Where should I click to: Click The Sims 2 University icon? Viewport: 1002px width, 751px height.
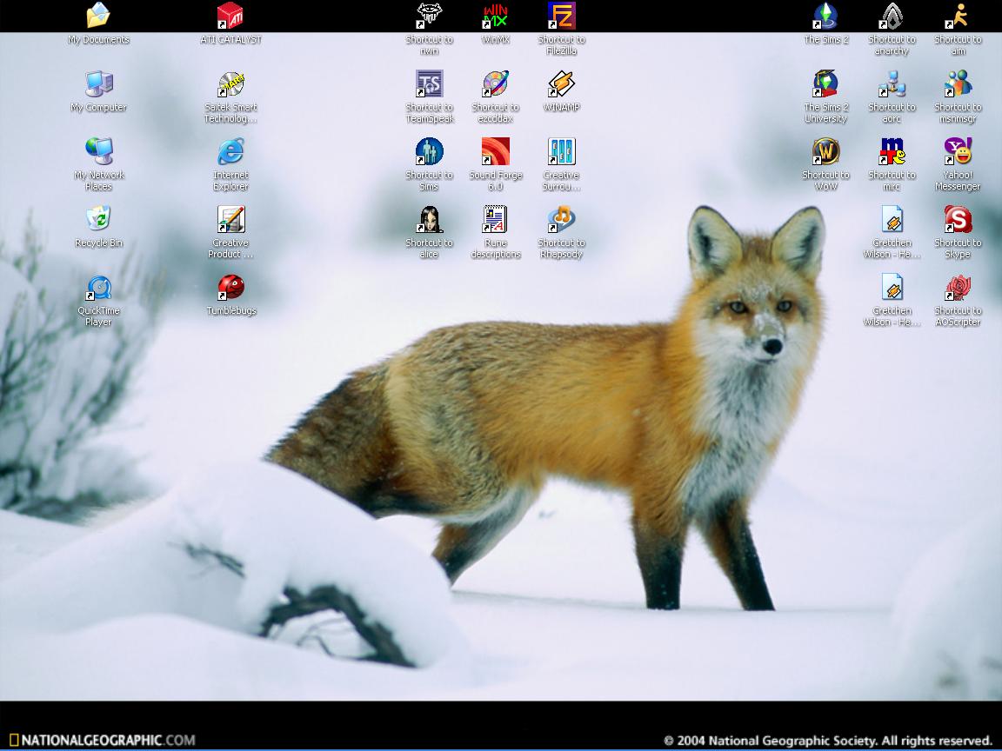[x=825, y=84]
